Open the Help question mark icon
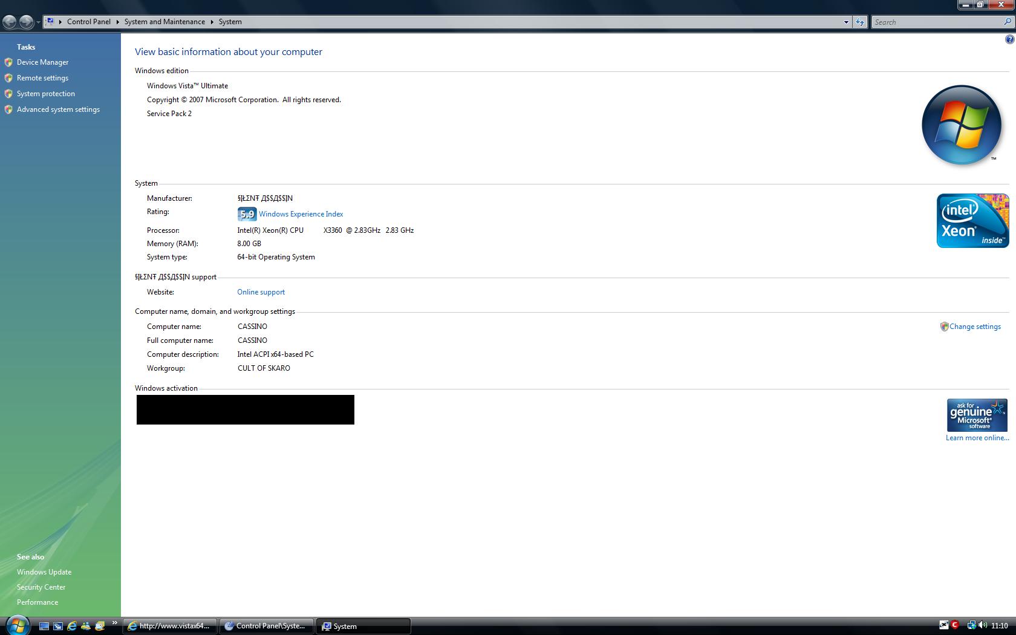The image size is (1016, 635). (1009, 39)
